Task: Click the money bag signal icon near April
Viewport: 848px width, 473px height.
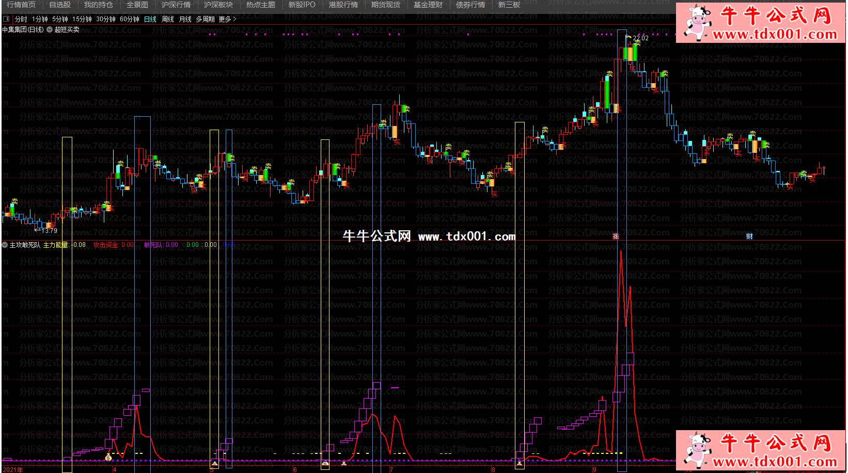Action: [x=108, y=458]
